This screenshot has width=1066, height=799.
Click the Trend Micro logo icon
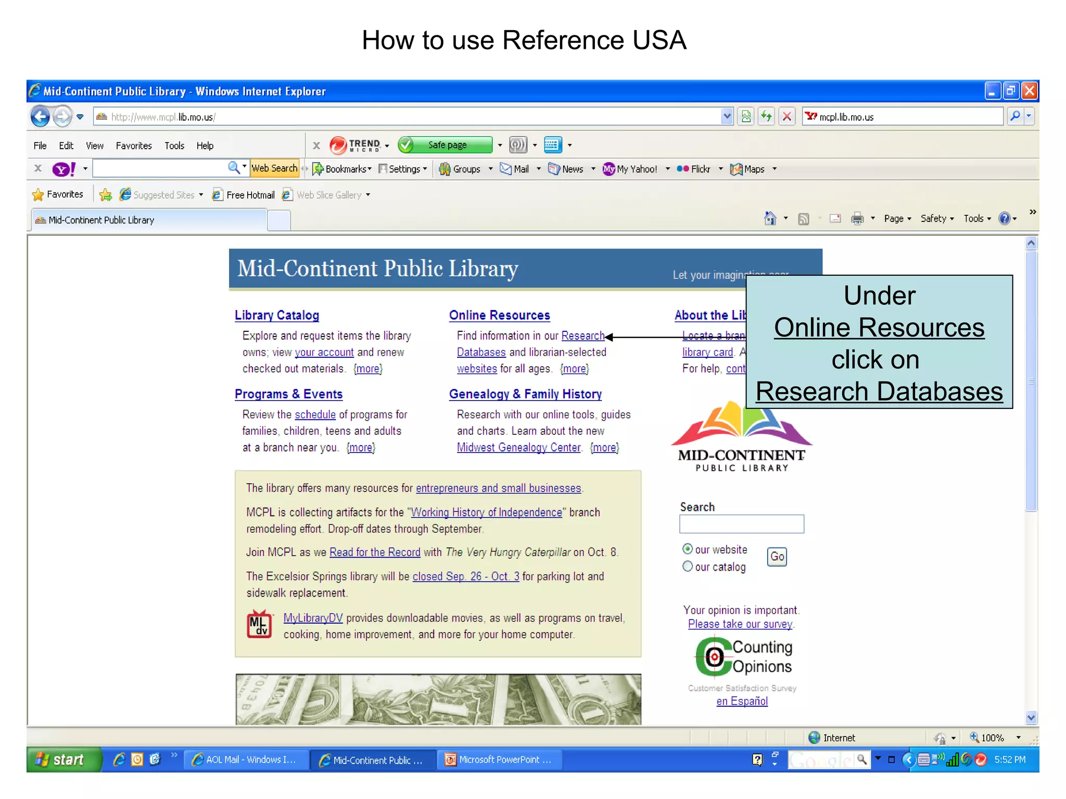tap(338, 145)
